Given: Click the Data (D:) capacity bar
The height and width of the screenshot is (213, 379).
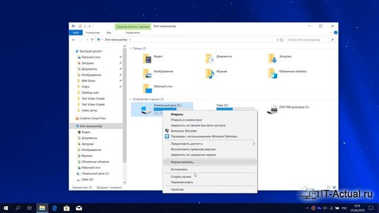Looking at the screenshot, I should [x=235, y=109].
